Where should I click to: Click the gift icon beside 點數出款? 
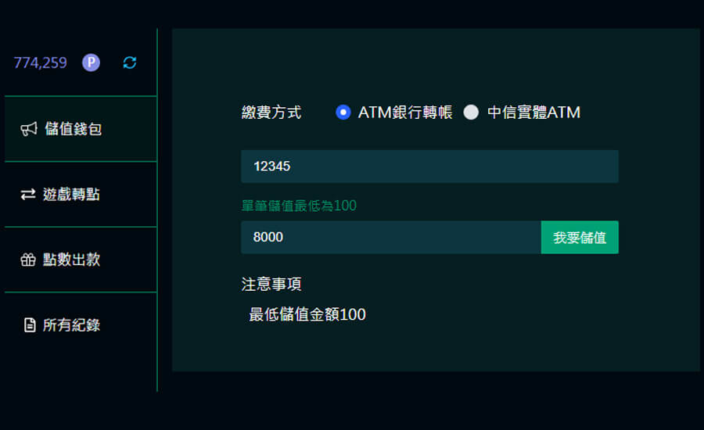28,260
